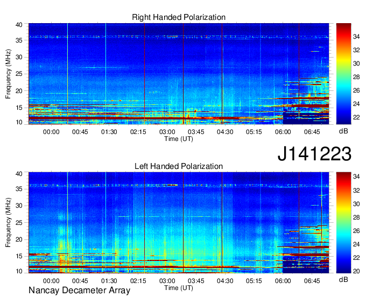
Task: Click "Frequency (MHz)" label of Left Handed plot
Action: [8, 223]
